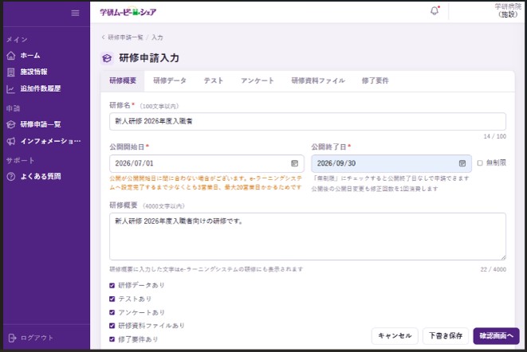The image size is (527, 352).
Task: Check the 無制限 checkbox
Action: point(480,163)
